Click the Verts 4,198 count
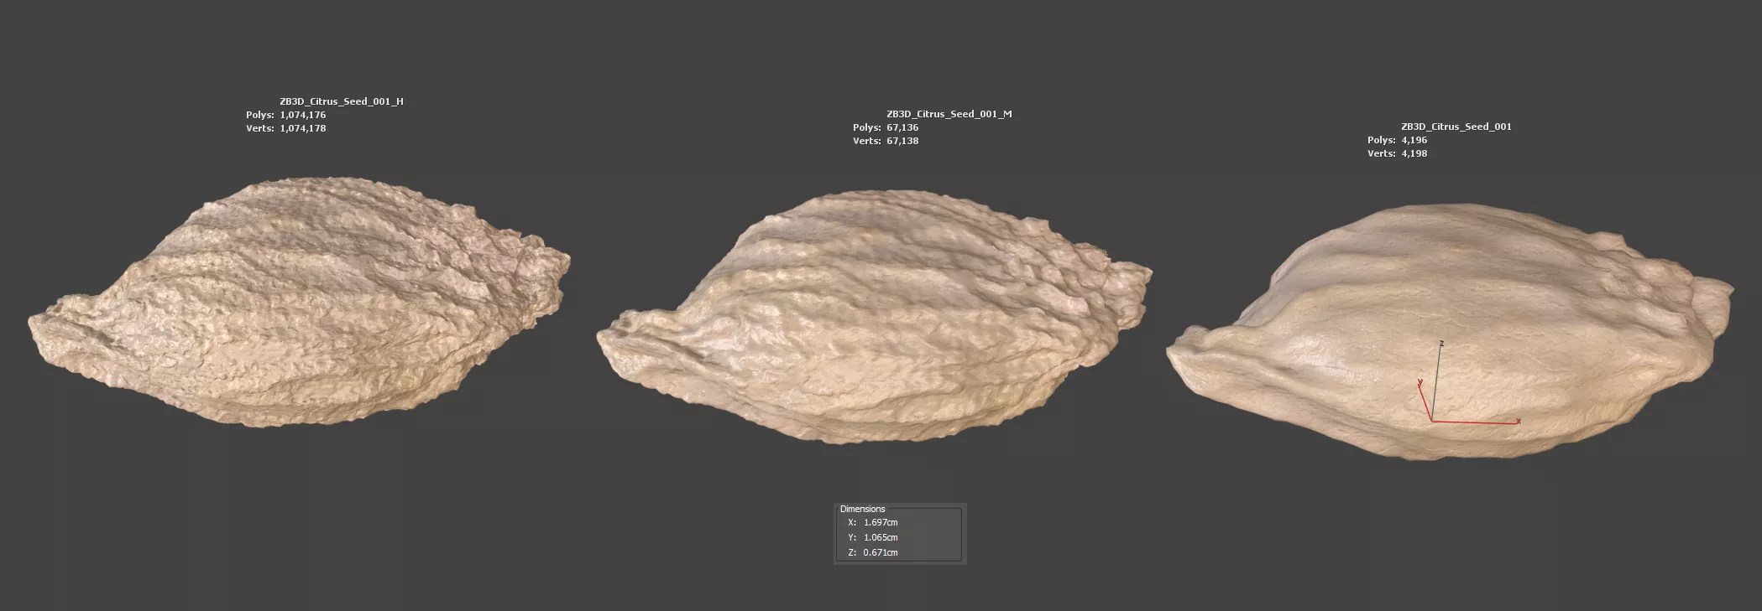This screenshot has height=611, width=1762. click(1414, 153)
